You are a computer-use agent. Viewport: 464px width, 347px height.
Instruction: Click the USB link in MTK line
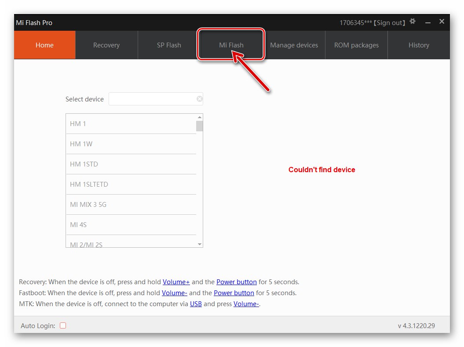pos(196,304)
